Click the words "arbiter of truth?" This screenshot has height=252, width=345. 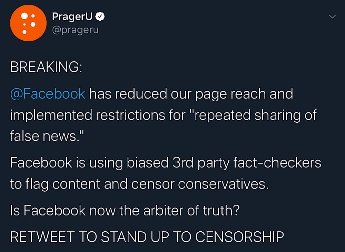[x=191, y=210]
